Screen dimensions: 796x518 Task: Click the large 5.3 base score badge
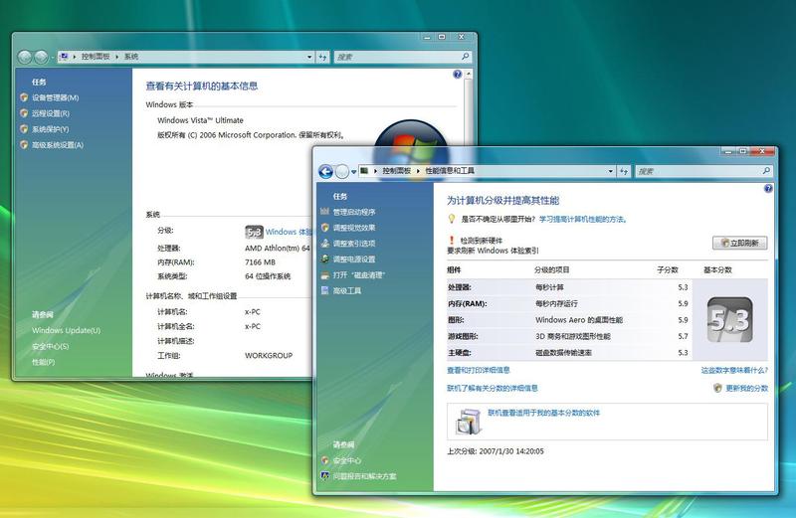tap(730, 320)
